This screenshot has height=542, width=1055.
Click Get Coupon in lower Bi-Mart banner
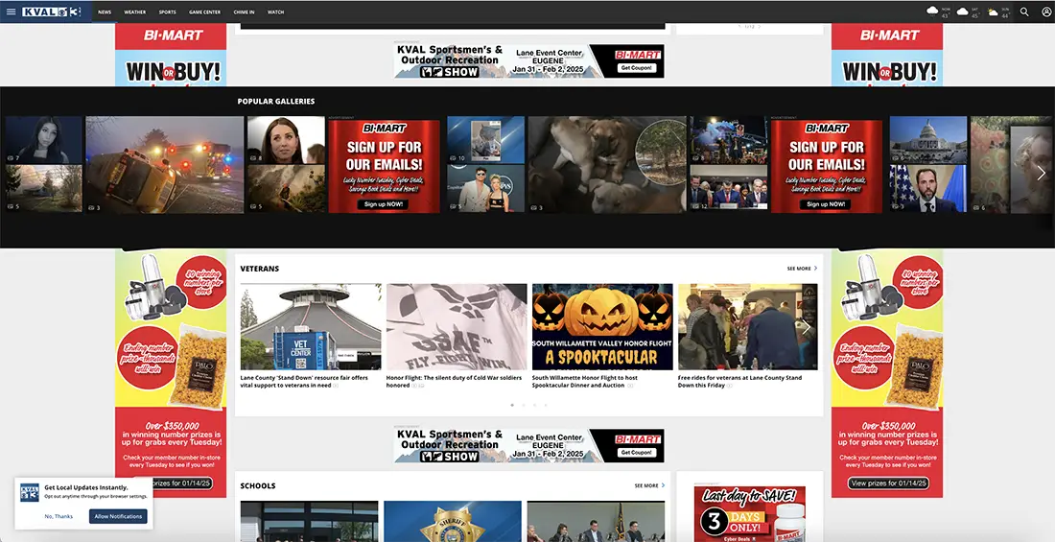coord(637,453)
